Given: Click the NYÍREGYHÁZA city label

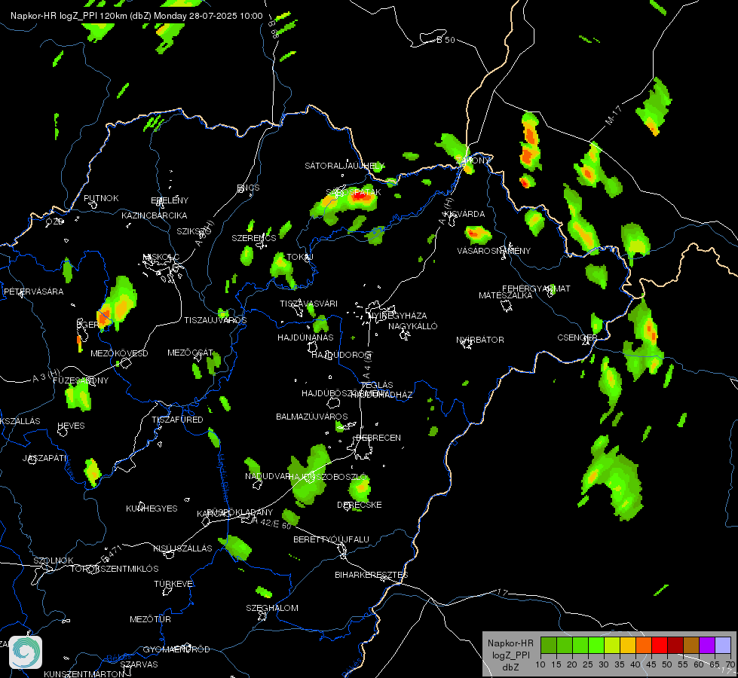Looking at the screenshot, I should tap(398, 315).
